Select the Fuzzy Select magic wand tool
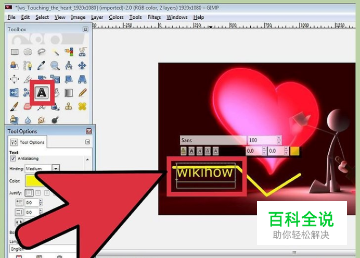This screenshot has width=360, height=258. (x=55, y=52)
